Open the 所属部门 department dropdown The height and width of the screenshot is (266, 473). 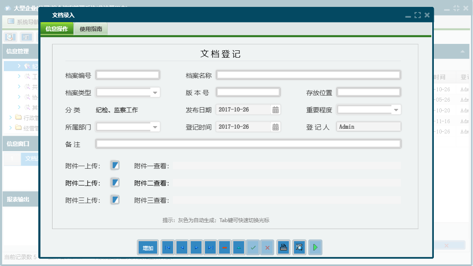[x=155, y=127]
